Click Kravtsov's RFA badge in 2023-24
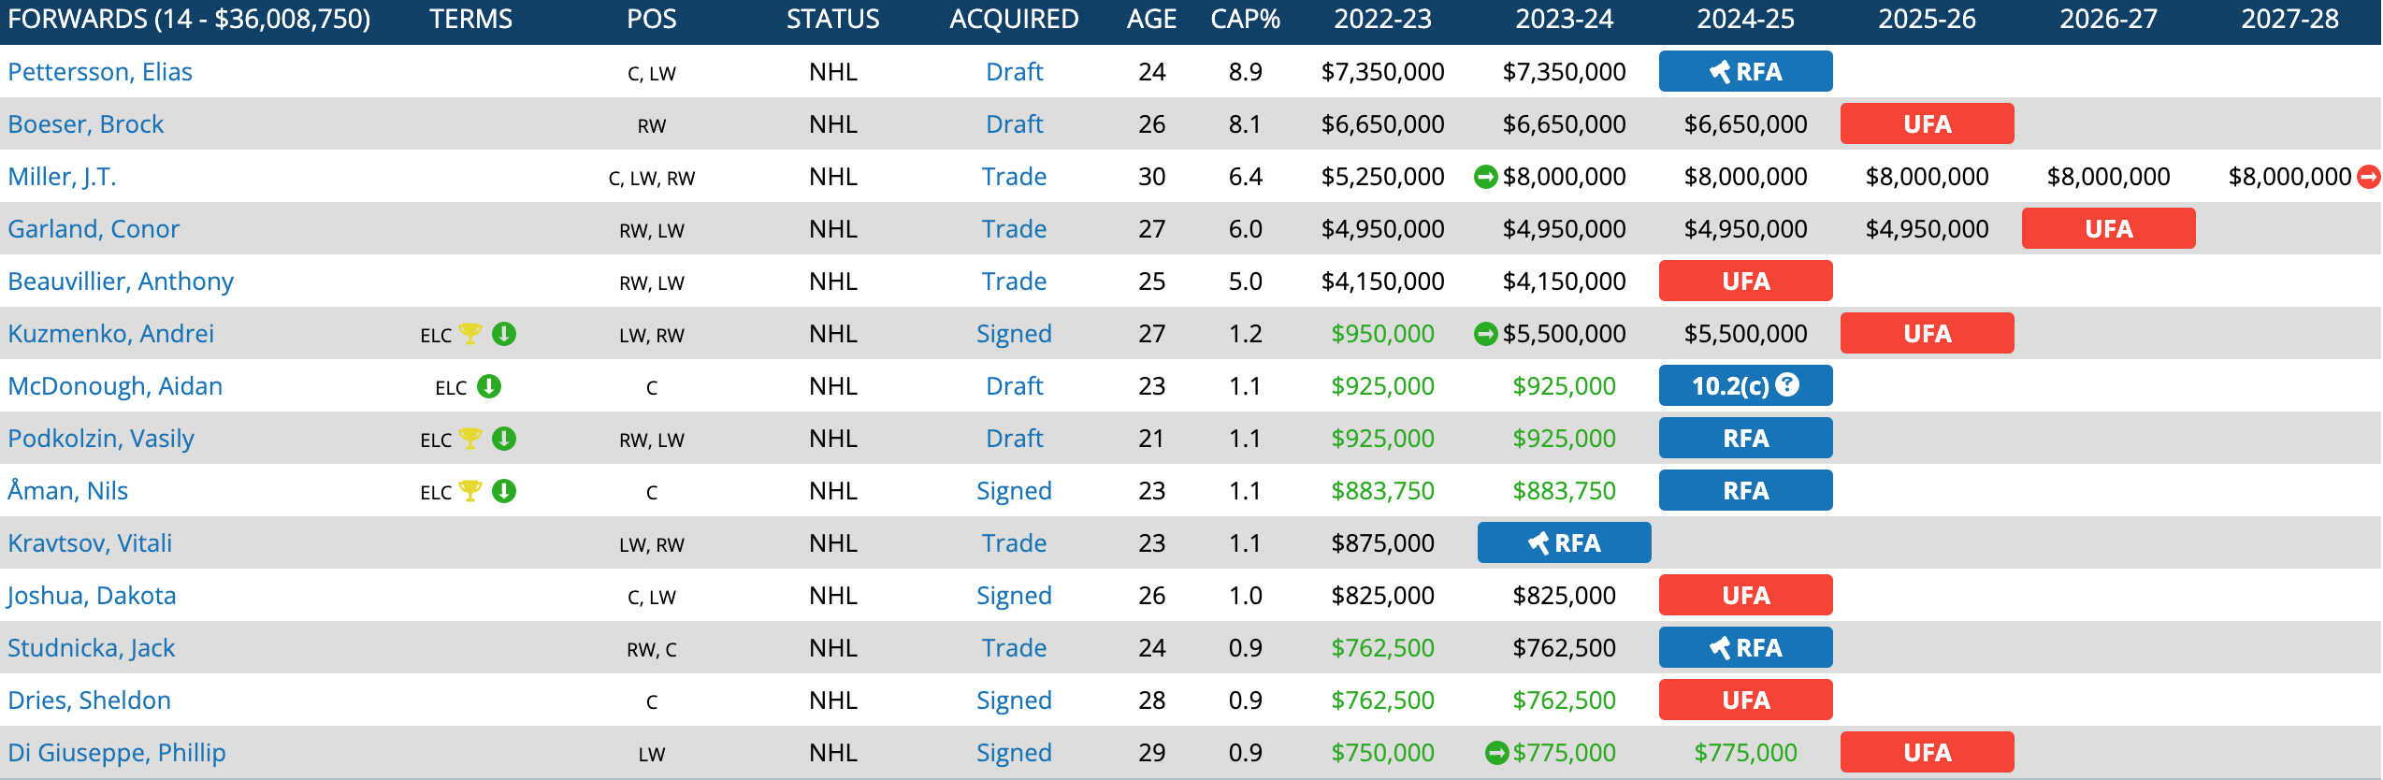Image resolution: width=2383 pixels, height=780 pixels. (1564, 542)
